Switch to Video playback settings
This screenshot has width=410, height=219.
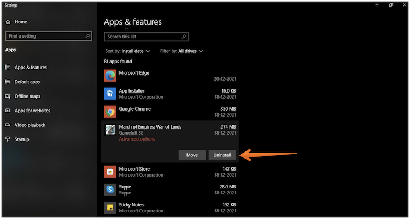[x=30, y=125]
